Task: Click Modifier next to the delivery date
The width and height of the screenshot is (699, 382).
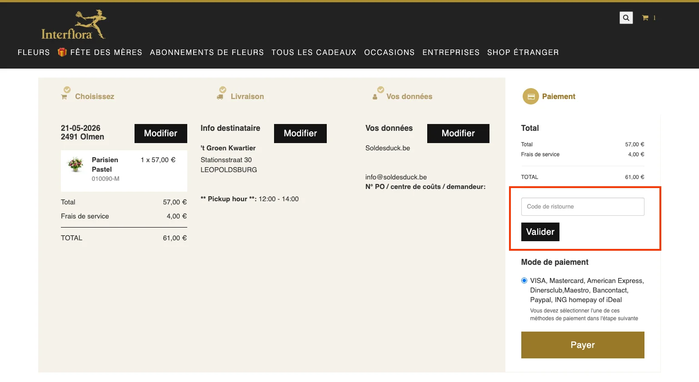Action: point(161,134)
